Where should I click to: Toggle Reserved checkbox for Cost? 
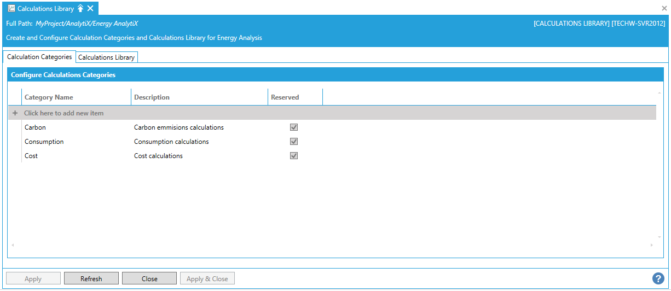(294, 156)
